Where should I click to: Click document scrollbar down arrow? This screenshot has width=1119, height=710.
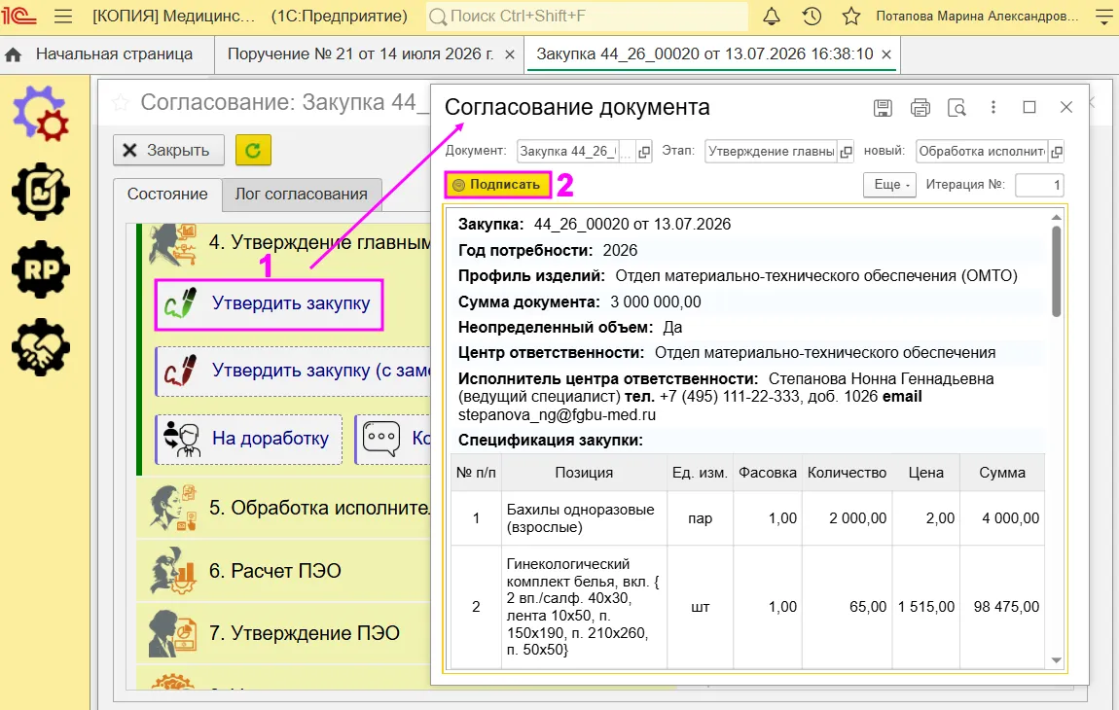[x=1056, y=660]
